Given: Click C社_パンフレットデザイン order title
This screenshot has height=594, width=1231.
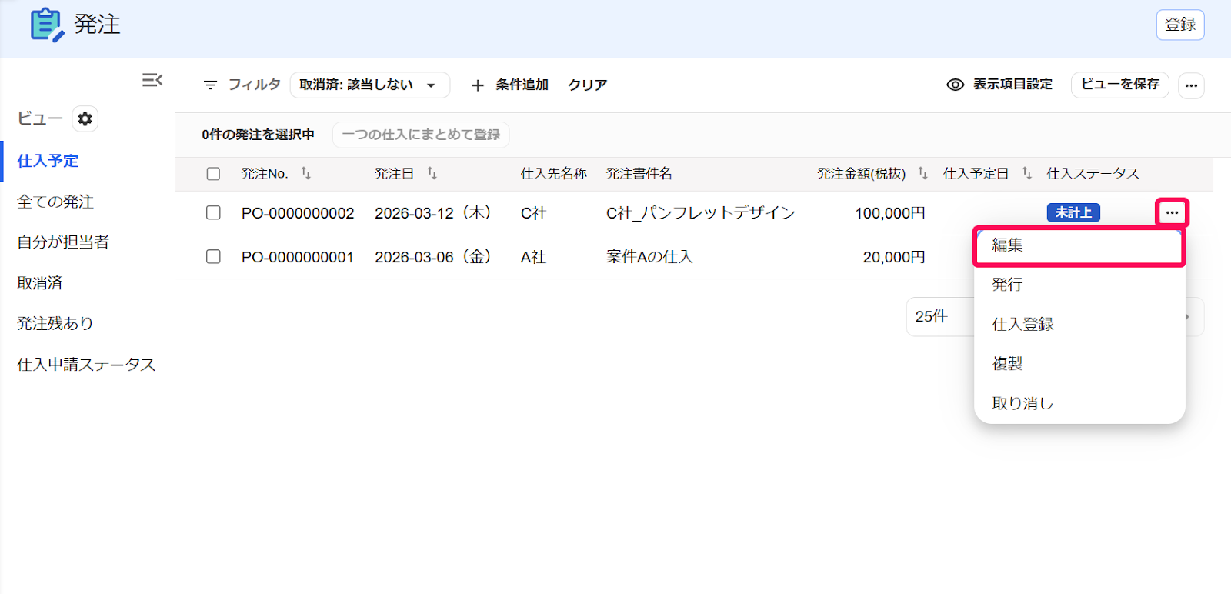Looking at the screenshot, I should point(700,213).
